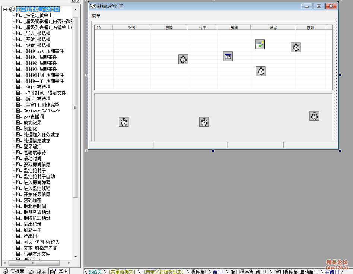Click the 账号 column header

pos(131,28)
